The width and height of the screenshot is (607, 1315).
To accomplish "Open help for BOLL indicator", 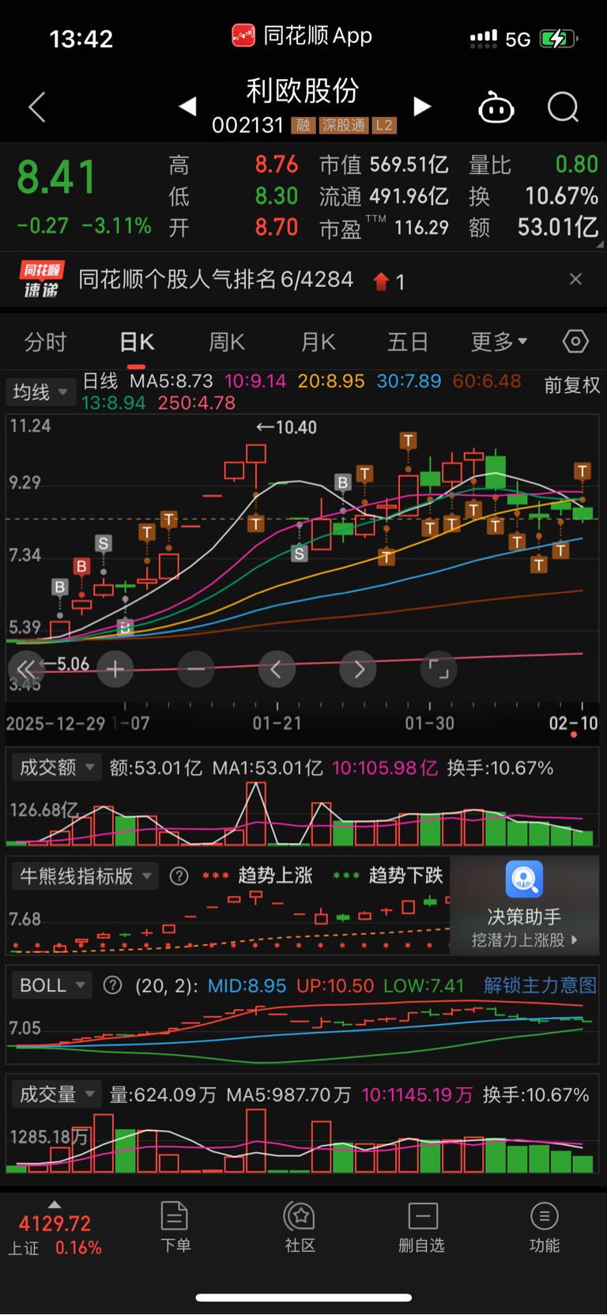I will click(113, 985).
